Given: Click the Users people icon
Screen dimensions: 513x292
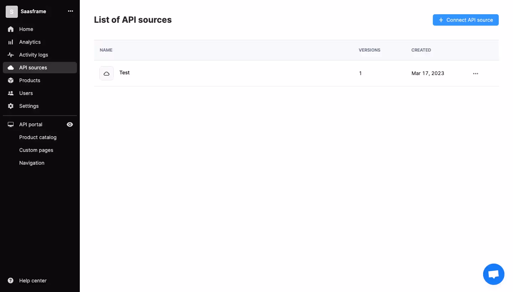Looking at the screenshot, I should click(11, 93).
